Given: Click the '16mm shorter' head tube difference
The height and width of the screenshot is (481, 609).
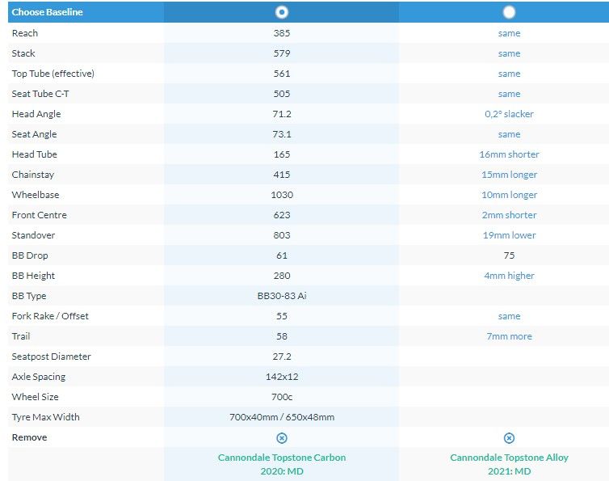Looking at the screenshot, I should 509,154.
